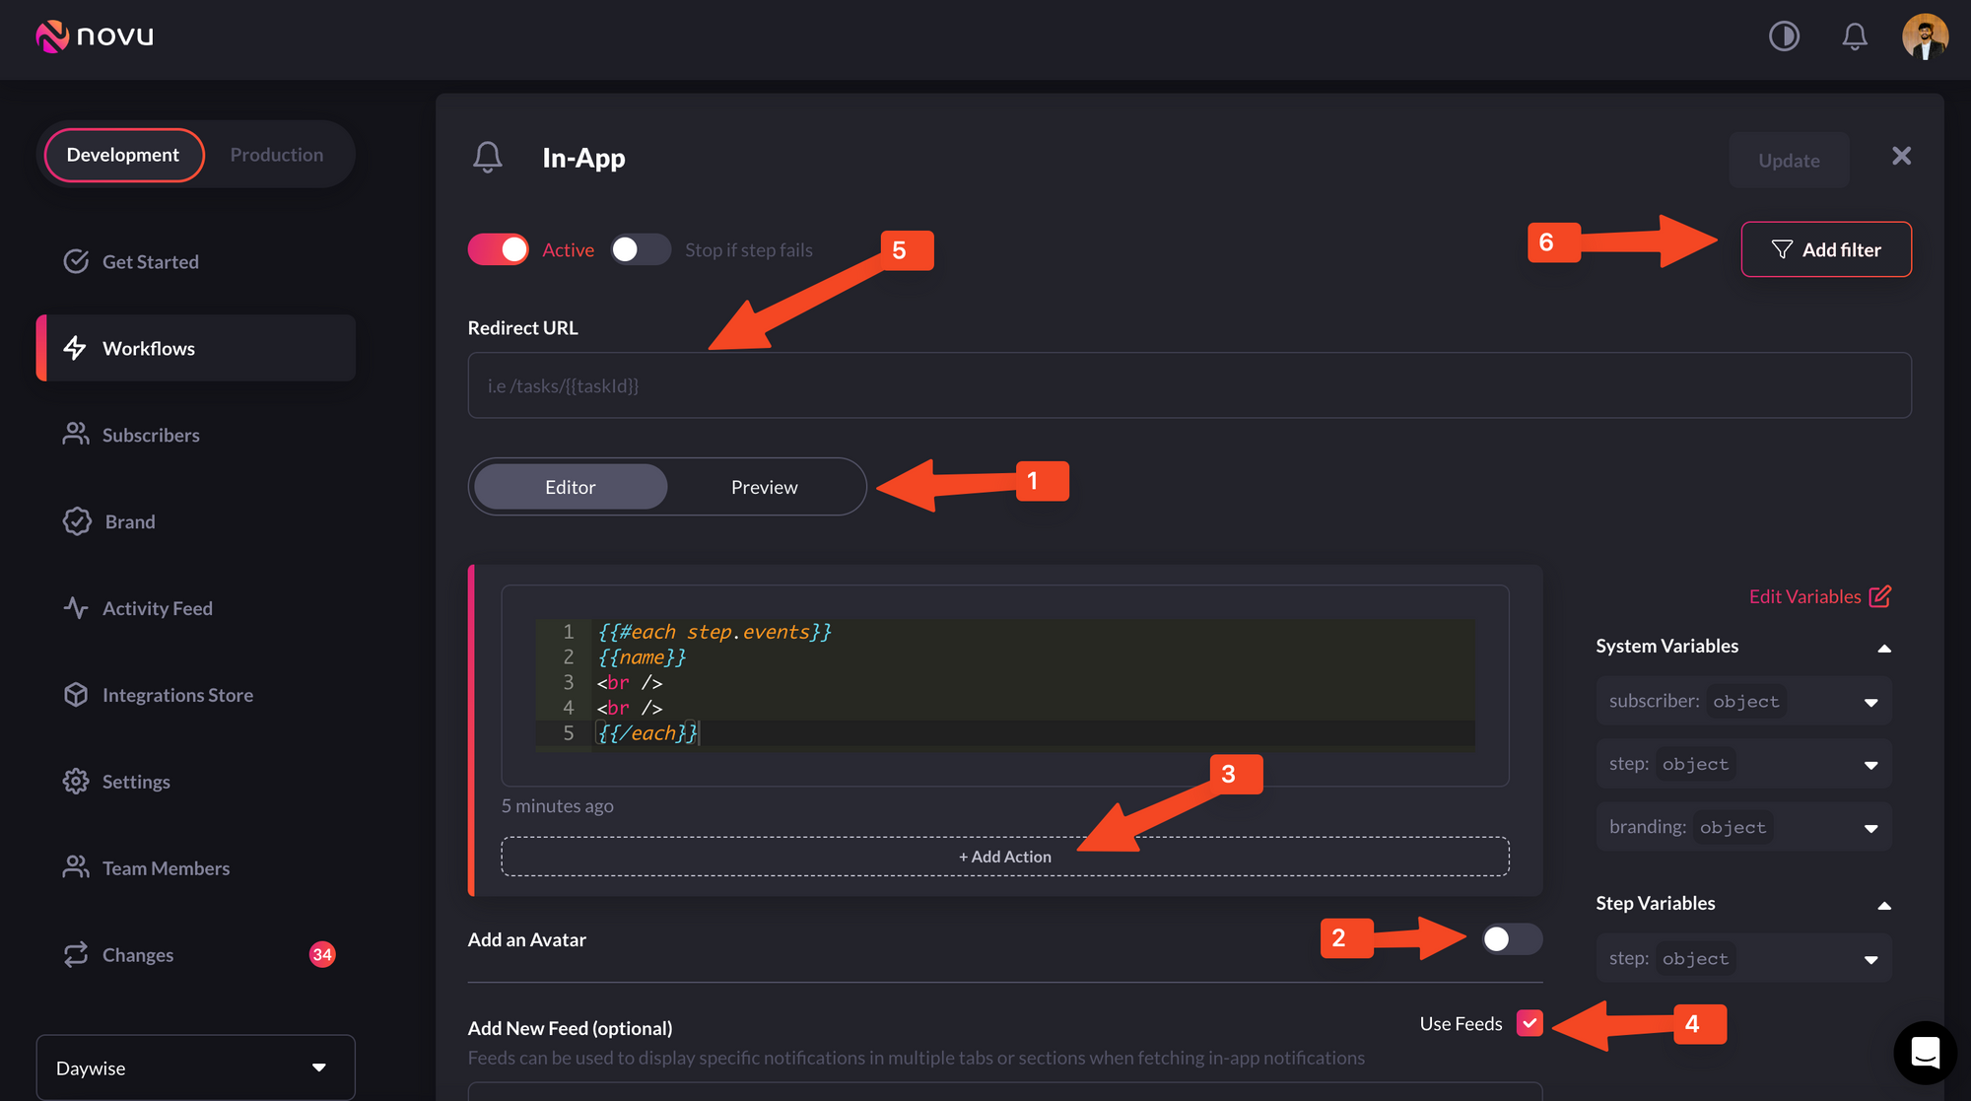Go to Activity Feed in sidebar
The height and width of the screenshot is (1101, 1971).
(157, 608)
